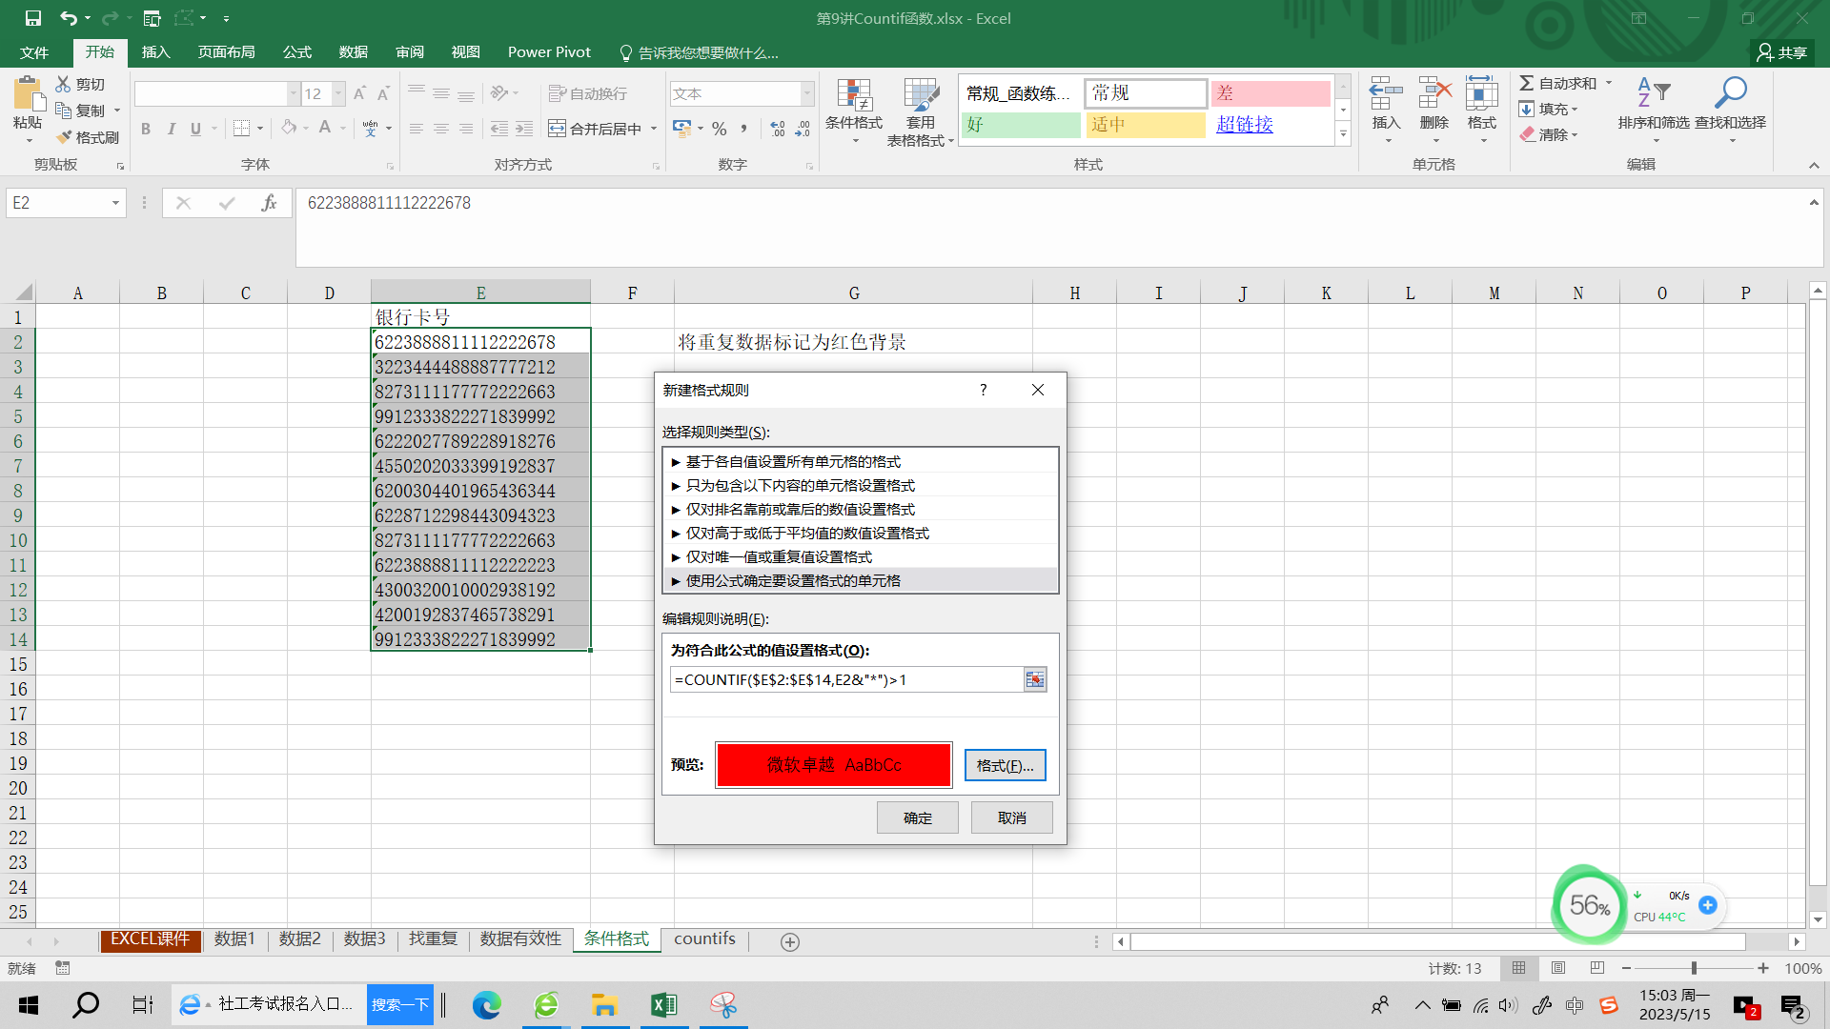Click the red format preview box
The image size is (1830, 1029).
[833, 765]
